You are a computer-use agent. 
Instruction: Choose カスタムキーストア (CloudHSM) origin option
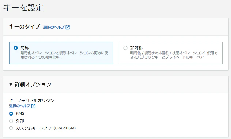point(11,128)
